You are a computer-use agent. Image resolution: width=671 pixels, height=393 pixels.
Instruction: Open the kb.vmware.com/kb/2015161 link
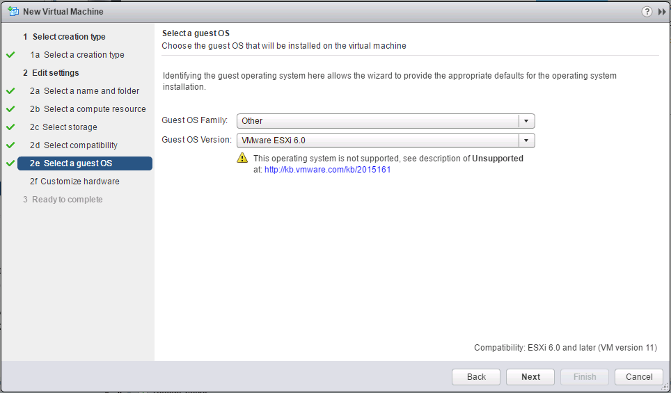pos(327,170)
